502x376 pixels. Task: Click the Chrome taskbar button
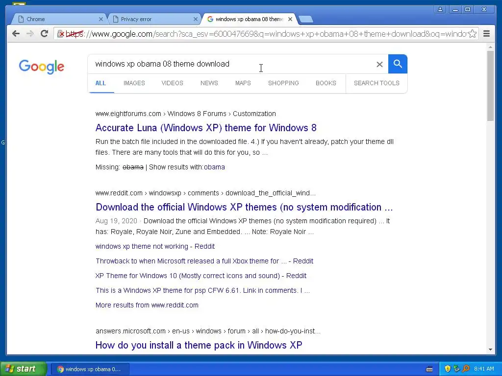click(90, 369)
